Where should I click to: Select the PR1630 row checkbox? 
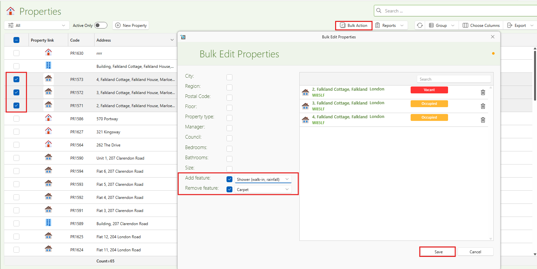[16, 53]
